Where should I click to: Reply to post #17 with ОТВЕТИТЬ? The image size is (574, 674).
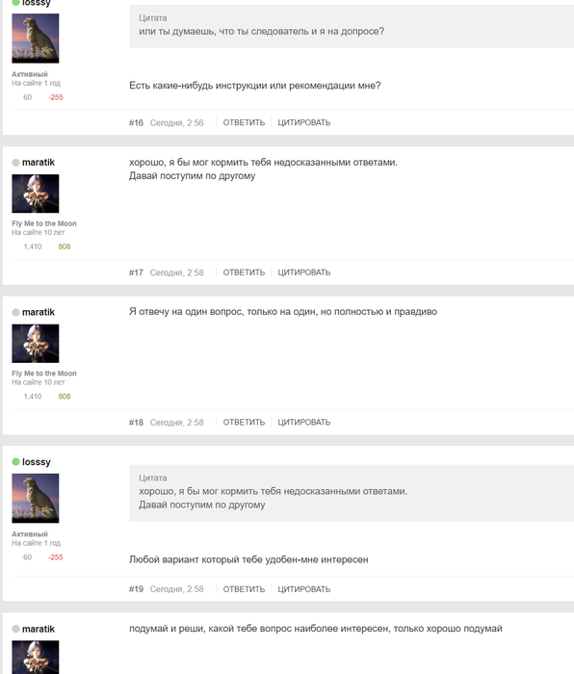(x=244, y=272)
